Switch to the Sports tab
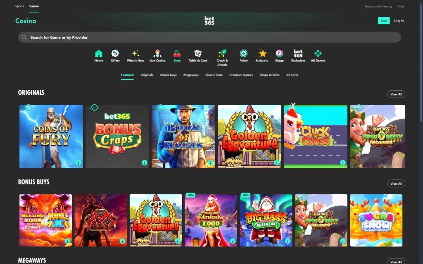The image size is (423, 264). tap(19, 6)
